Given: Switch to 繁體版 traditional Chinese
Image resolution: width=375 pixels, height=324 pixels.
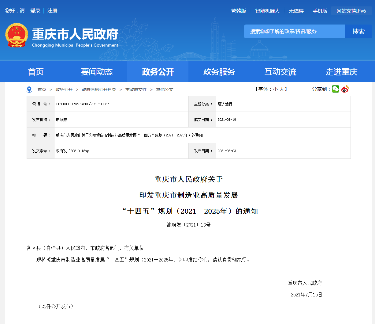Looking at the screenshot, I should pos(239,11).
